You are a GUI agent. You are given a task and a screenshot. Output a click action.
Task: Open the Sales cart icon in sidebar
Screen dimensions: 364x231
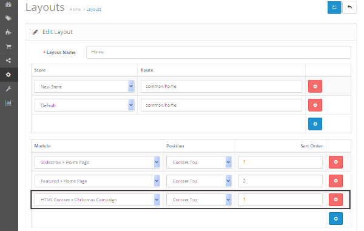pos(8,47)
